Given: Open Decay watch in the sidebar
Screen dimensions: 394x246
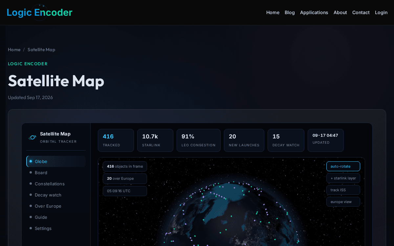Looking at the screenshot, I should coord(56,195).
